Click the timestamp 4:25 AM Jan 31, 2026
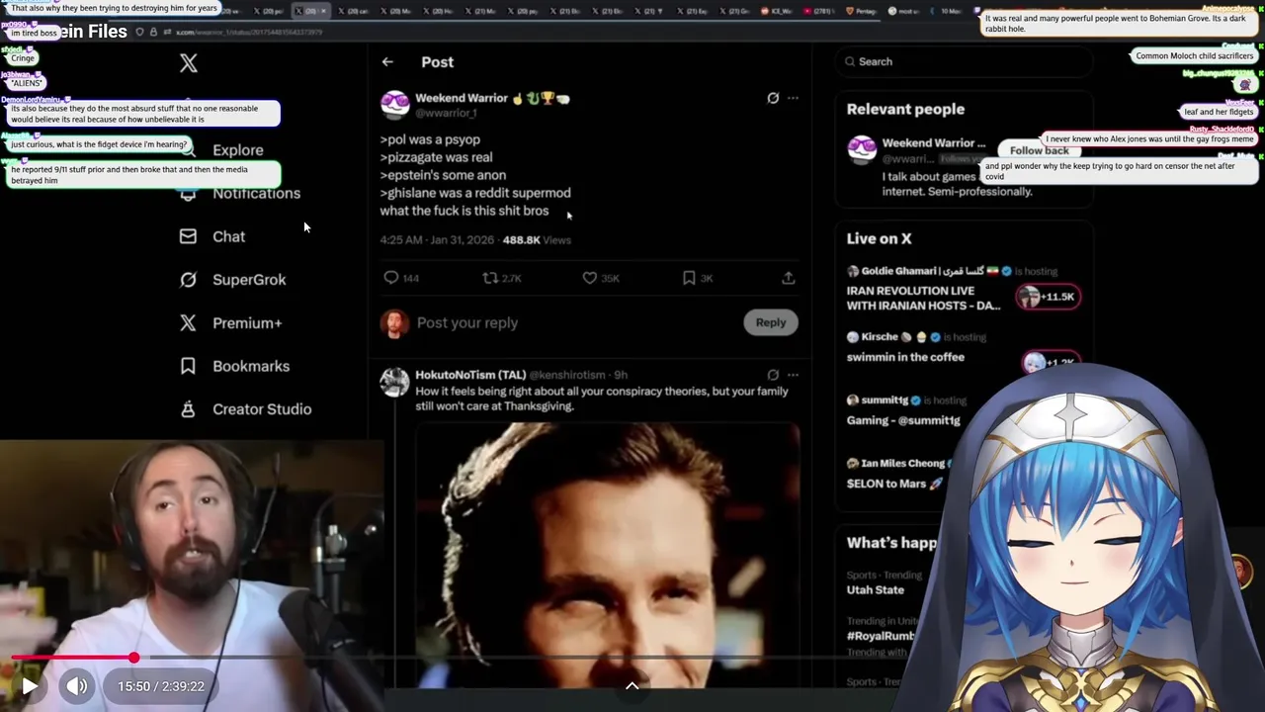Screen dimensions: 1265x712 pos(436,240)
